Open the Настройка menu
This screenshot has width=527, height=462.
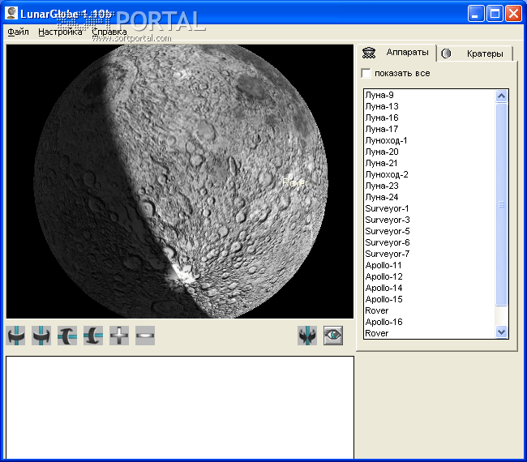[60, 32]
